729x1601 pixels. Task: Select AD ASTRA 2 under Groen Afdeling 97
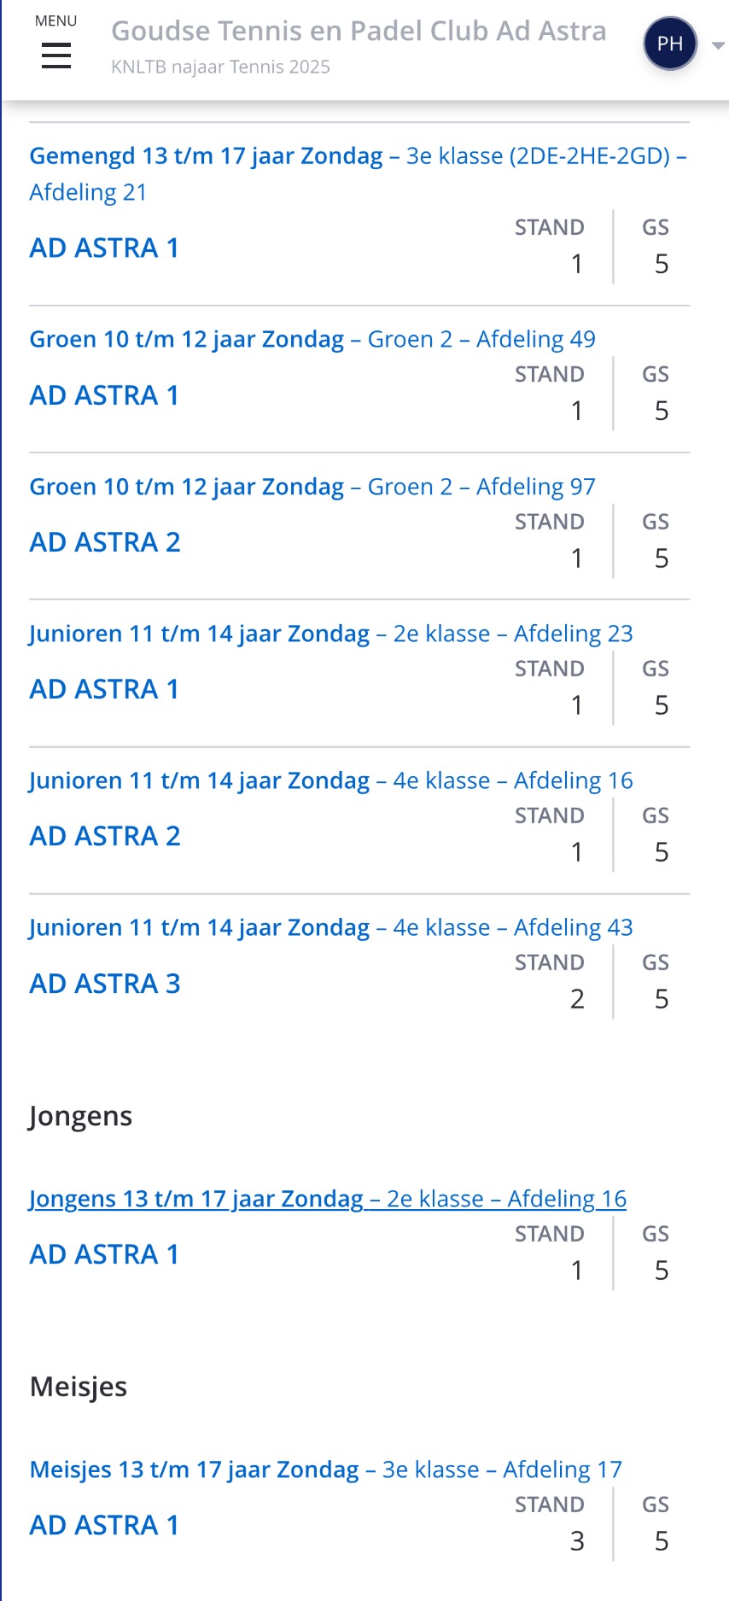click(105, 542)
